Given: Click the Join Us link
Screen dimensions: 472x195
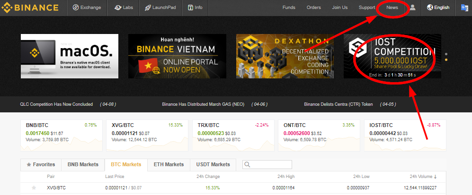Looking at the screenshot, I should [x=339, y=8].
